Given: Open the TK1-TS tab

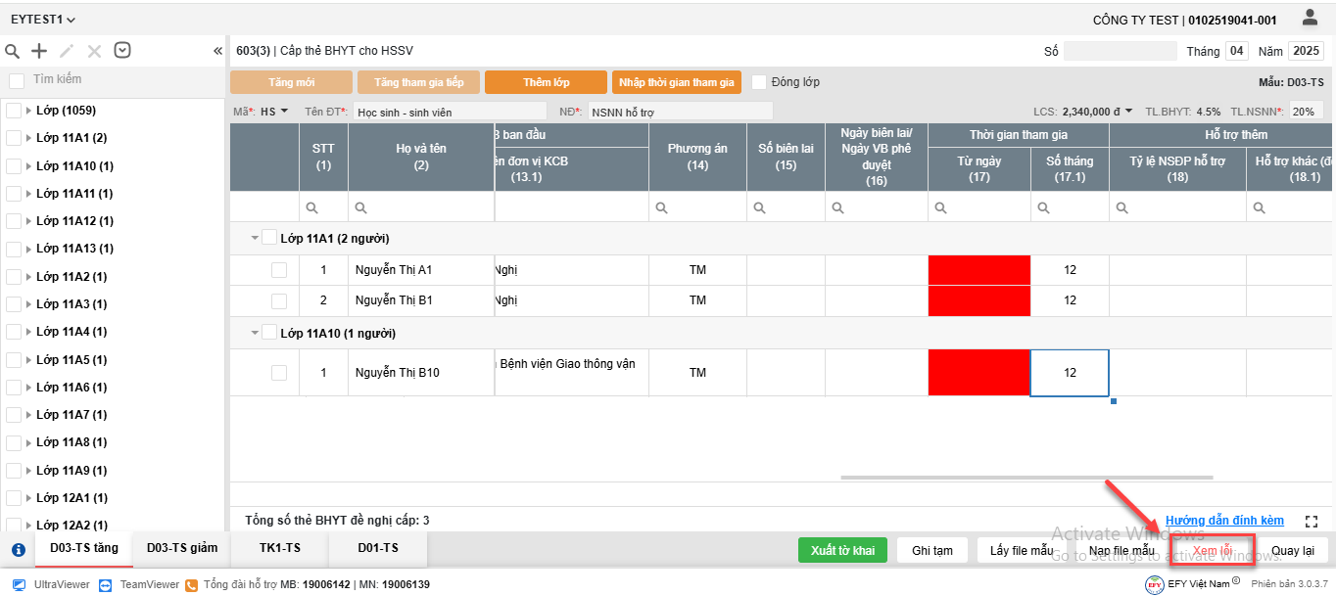Looking at the screenshot, I should coord(279,548).
